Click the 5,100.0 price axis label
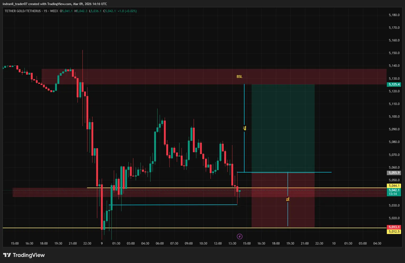The image size is (405, 263). coord(394,117)
